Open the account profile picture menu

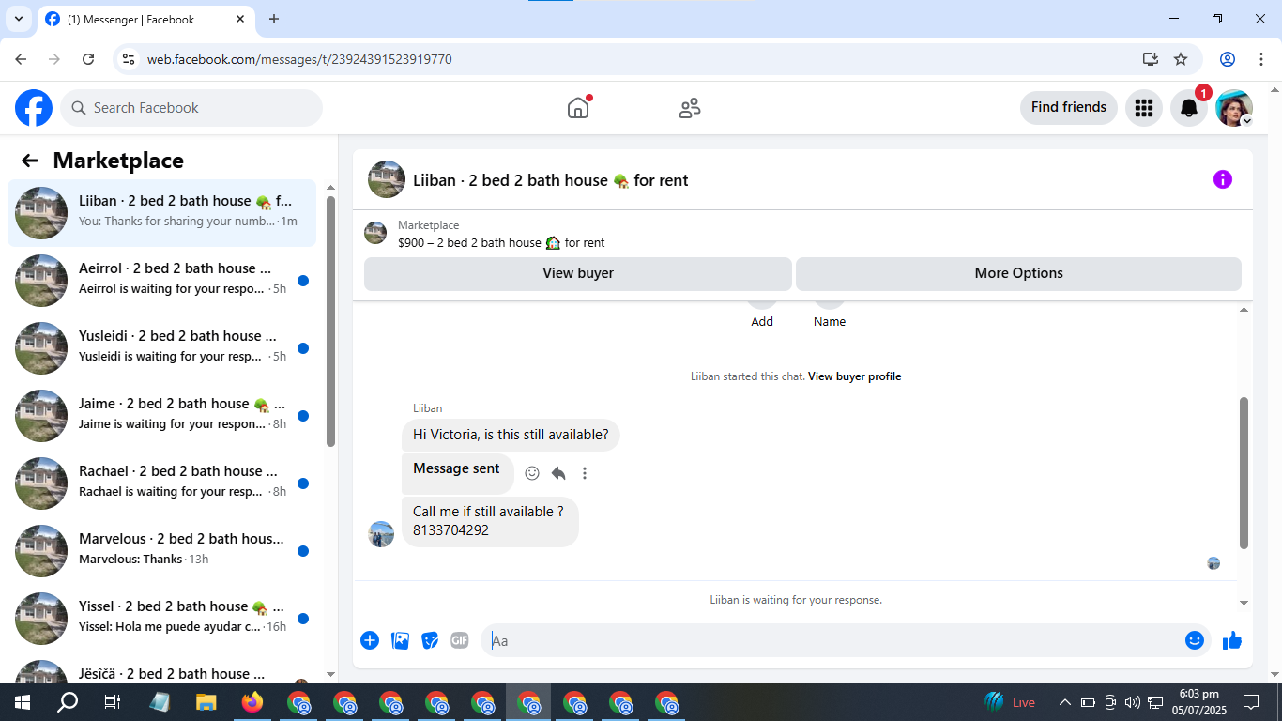click(x=1234, y=108)
